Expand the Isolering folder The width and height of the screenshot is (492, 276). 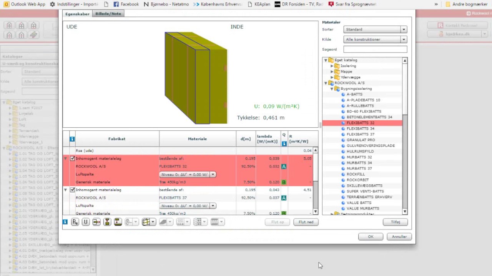pos(332,66)
